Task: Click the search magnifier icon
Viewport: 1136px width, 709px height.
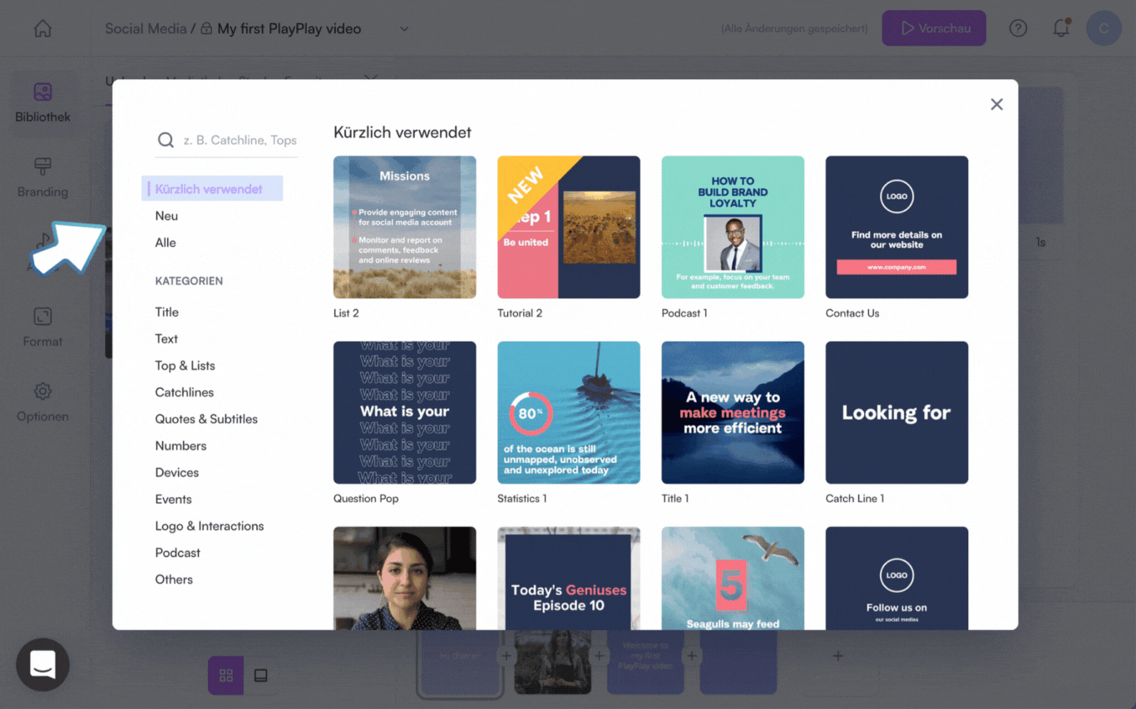Action: (165, 140)
